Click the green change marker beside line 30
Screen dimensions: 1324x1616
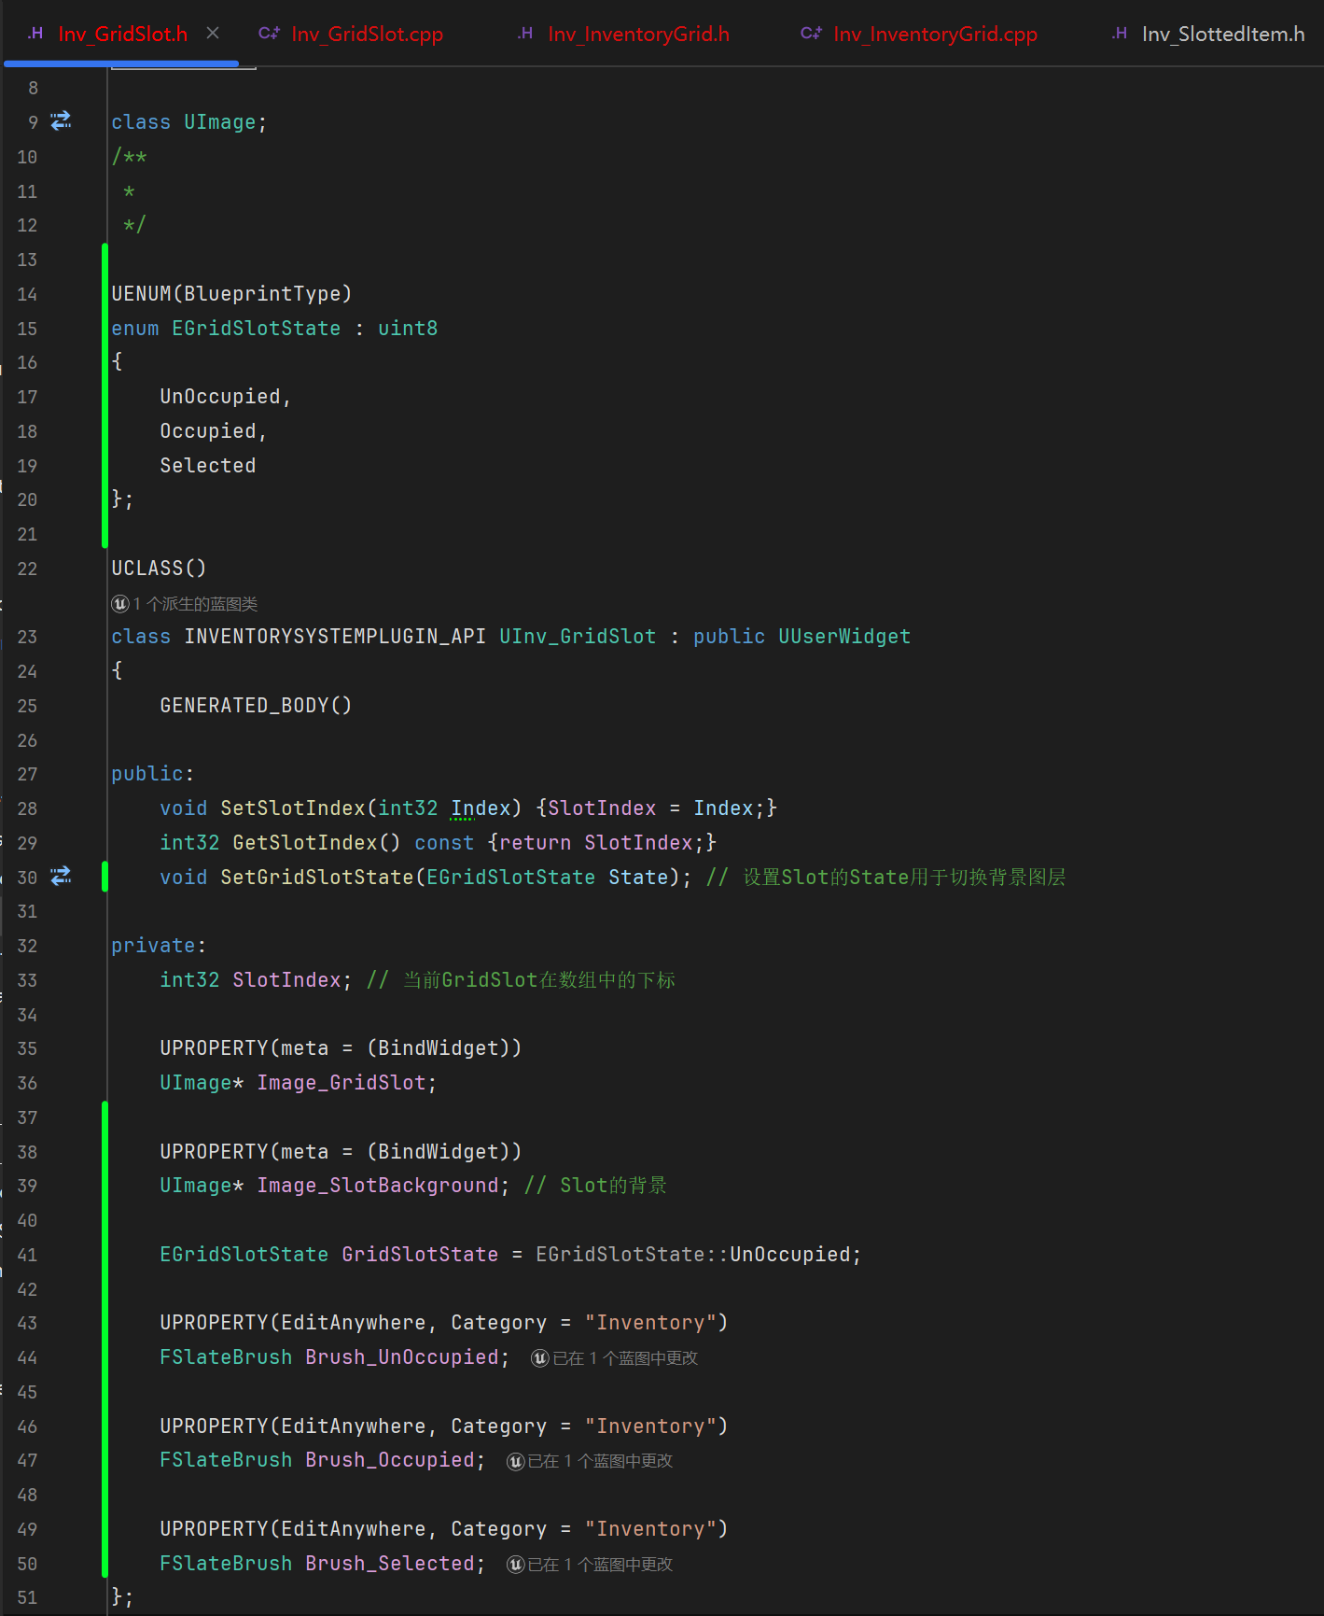tap(105, 877)
